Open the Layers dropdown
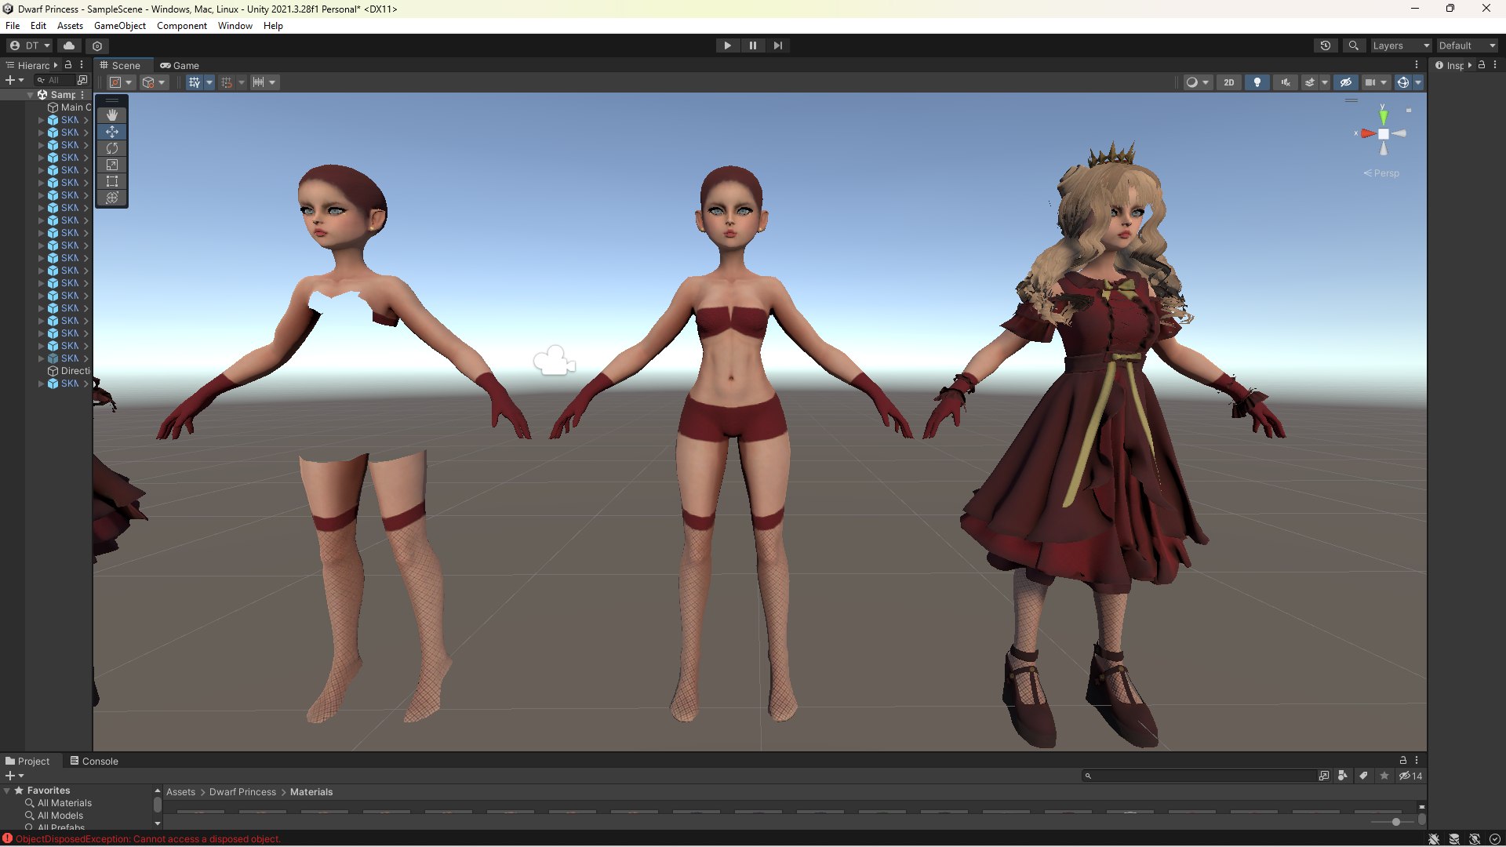Screen dimensions: 1506x847 click(1401, 45)
